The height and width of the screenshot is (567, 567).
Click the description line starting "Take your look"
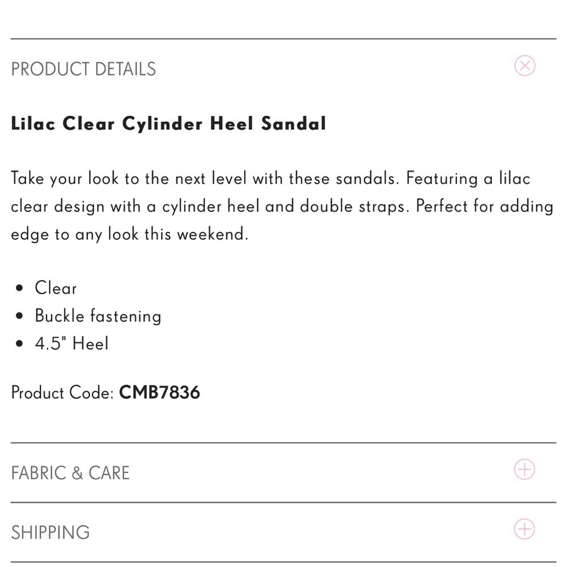(270, 179)
